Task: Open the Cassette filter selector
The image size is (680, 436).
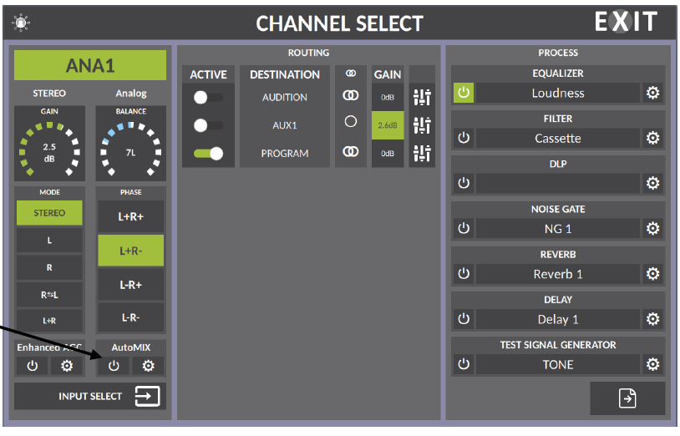Action: click(x=557, y=139)
